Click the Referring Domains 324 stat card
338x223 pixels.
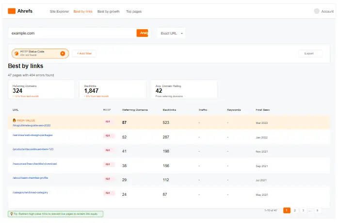pyautogui.click(x=41, y=89)
